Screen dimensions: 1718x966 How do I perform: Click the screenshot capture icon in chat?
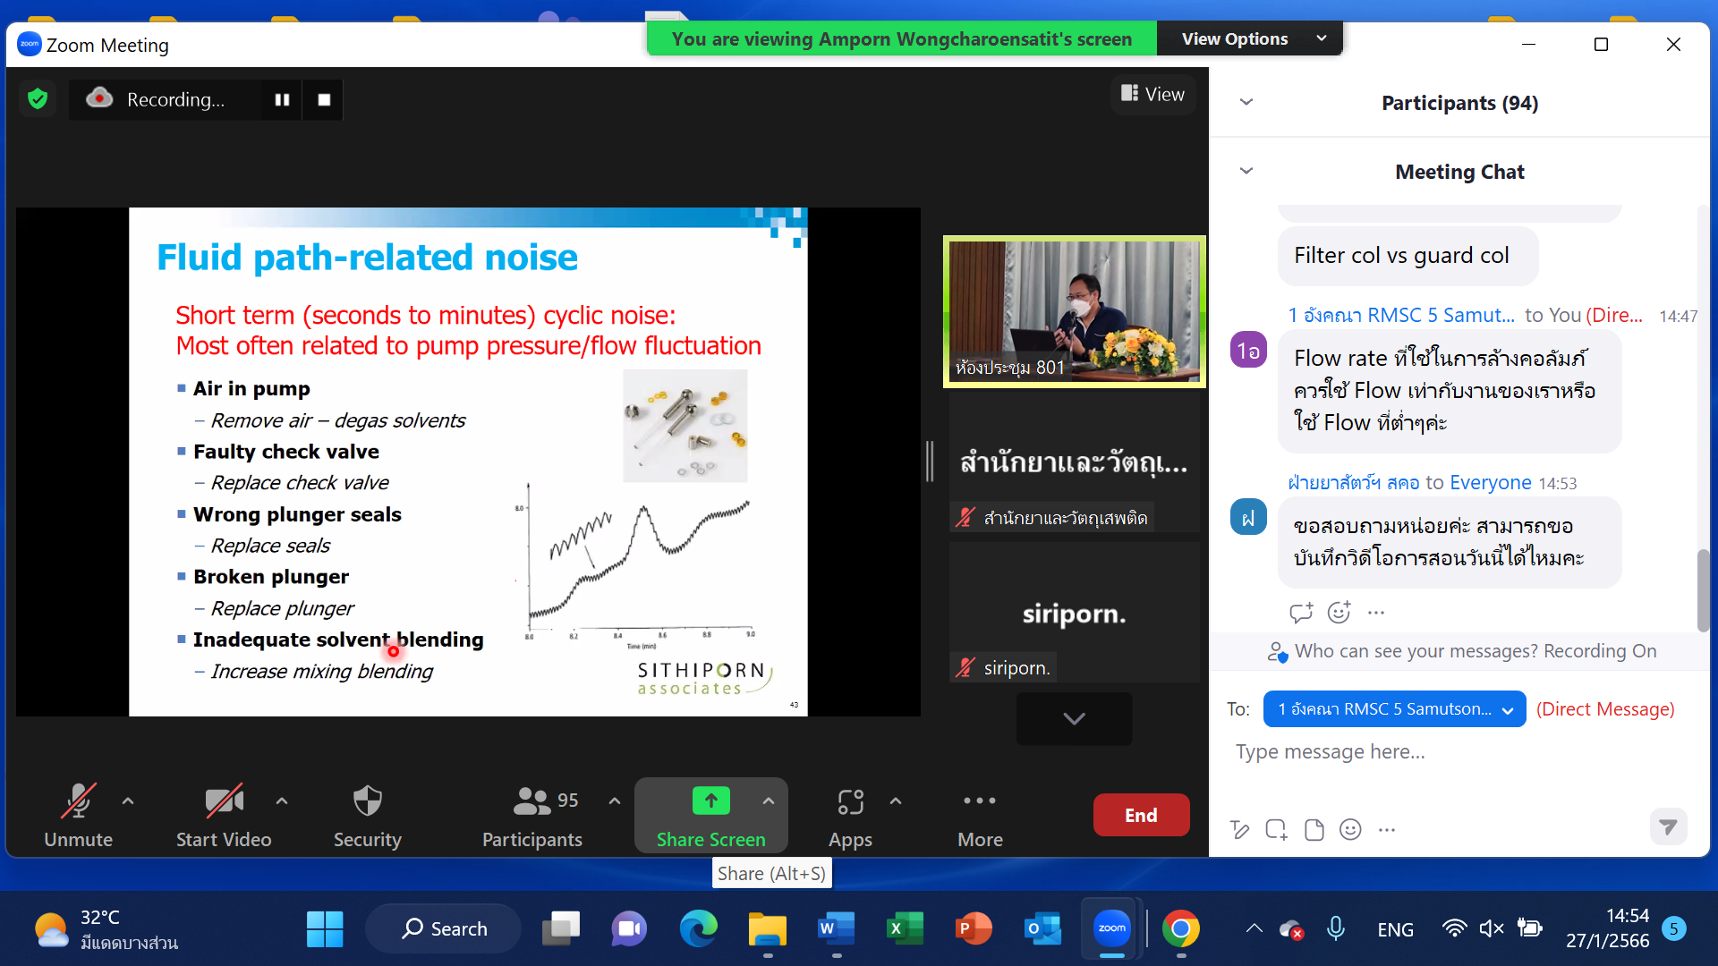point(1276,830)
